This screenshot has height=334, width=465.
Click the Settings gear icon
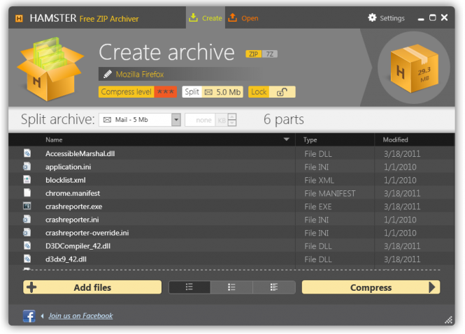pos(372,17)
